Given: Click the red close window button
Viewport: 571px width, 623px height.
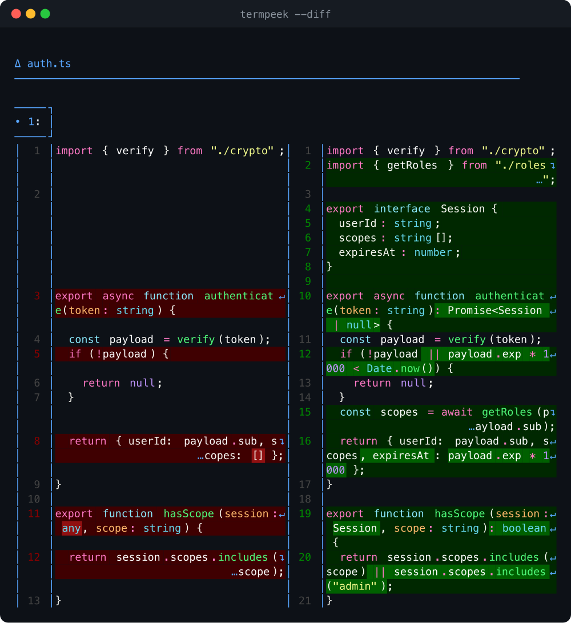Looking at the screenshot, I should [17, 14].
